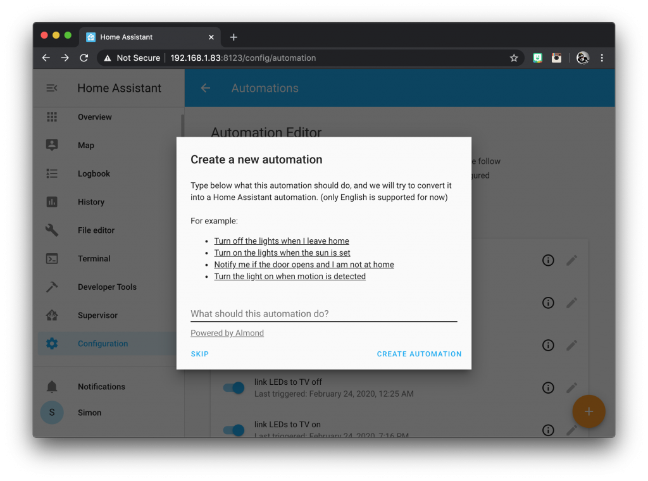
Task: Click the Not Secure warning icon
Action: point(108,58)
